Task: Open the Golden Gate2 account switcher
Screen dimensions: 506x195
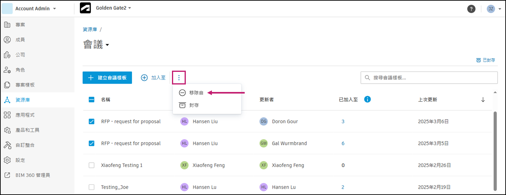Action: click(113, 8)
